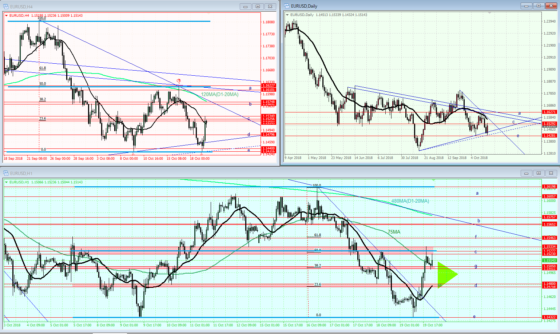The height and width of the screenshot is (334, 560).
Task: Click the EURUSD,H1 window chart icon
Action: tap(6, 173)
